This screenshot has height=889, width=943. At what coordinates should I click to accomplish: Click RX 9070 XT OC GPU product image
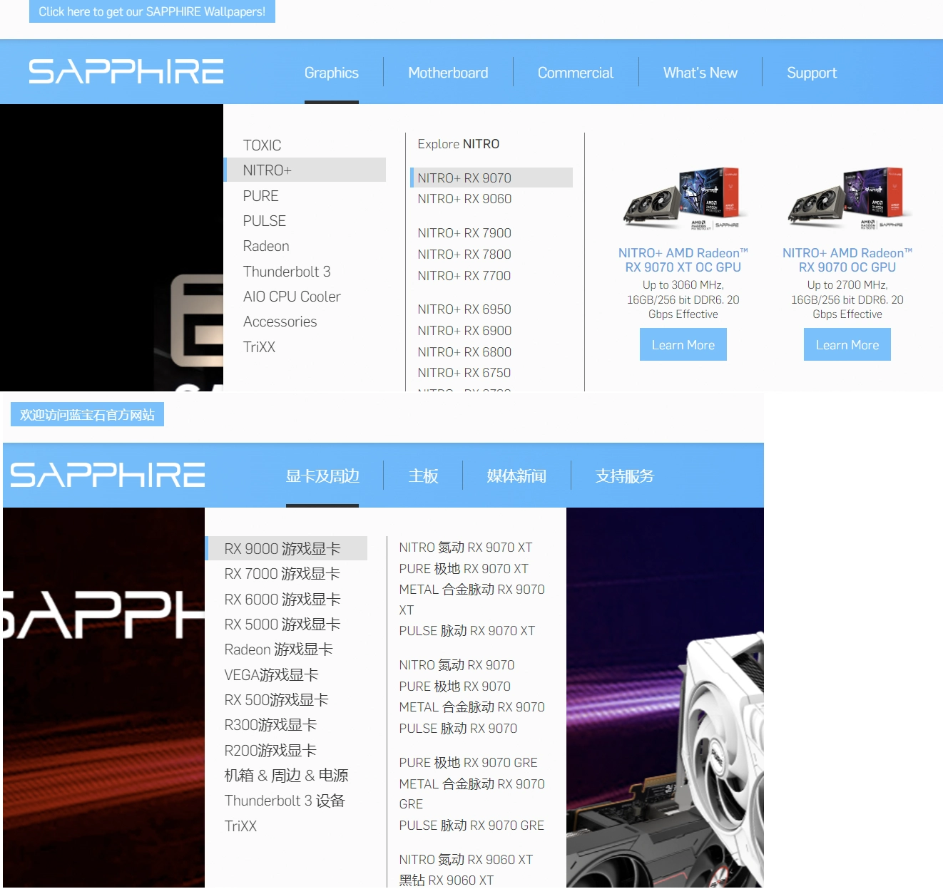click(x=683, y=199)
